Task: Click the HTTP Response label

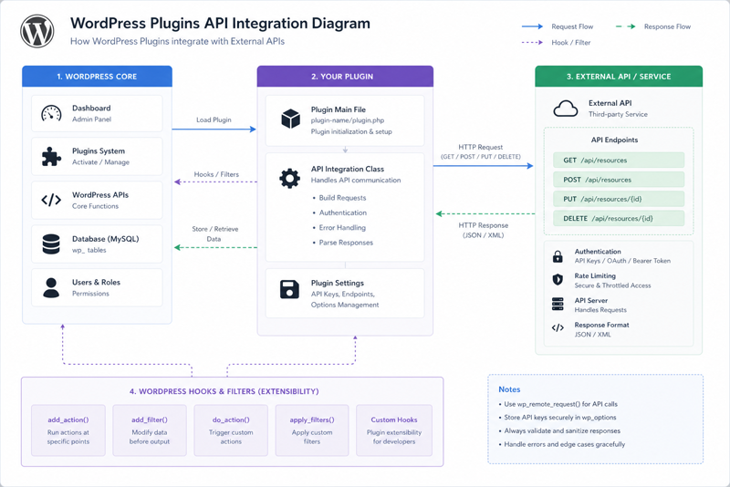Action: click(x=484, y=225)
